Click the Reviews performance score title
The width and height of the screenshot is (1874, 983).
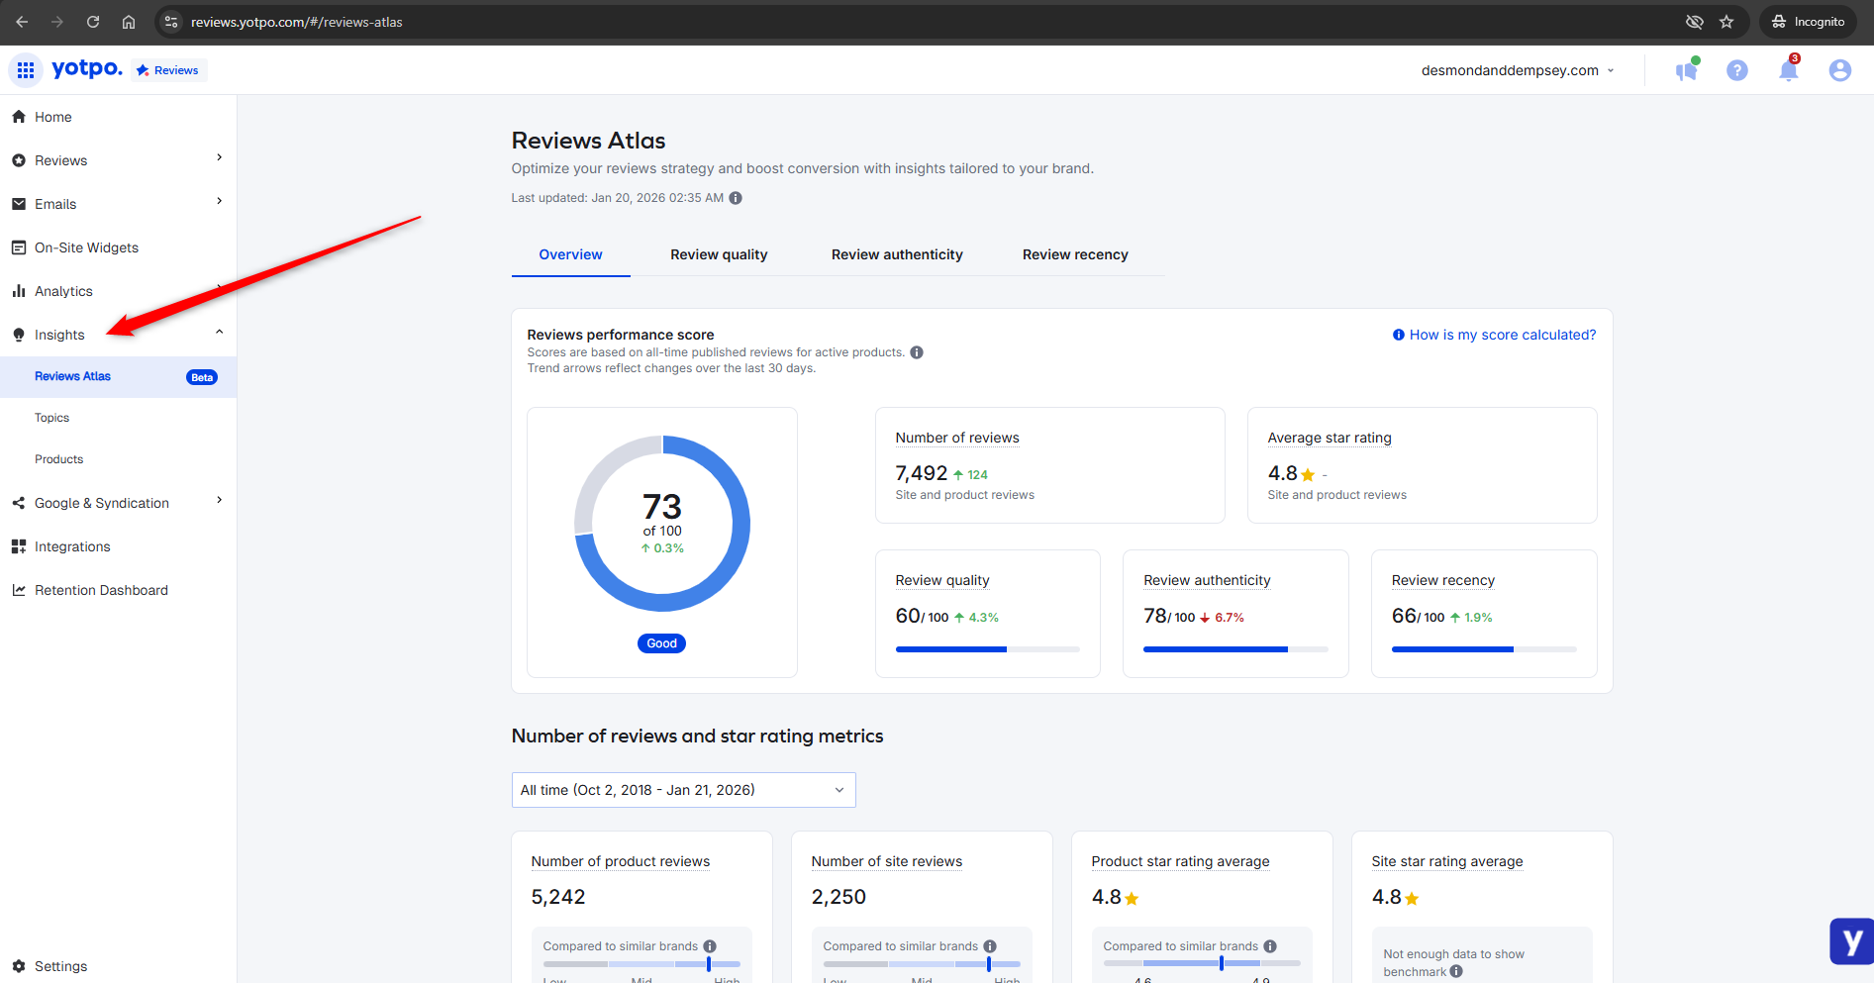pyautogui.click(x=621, y=335)
